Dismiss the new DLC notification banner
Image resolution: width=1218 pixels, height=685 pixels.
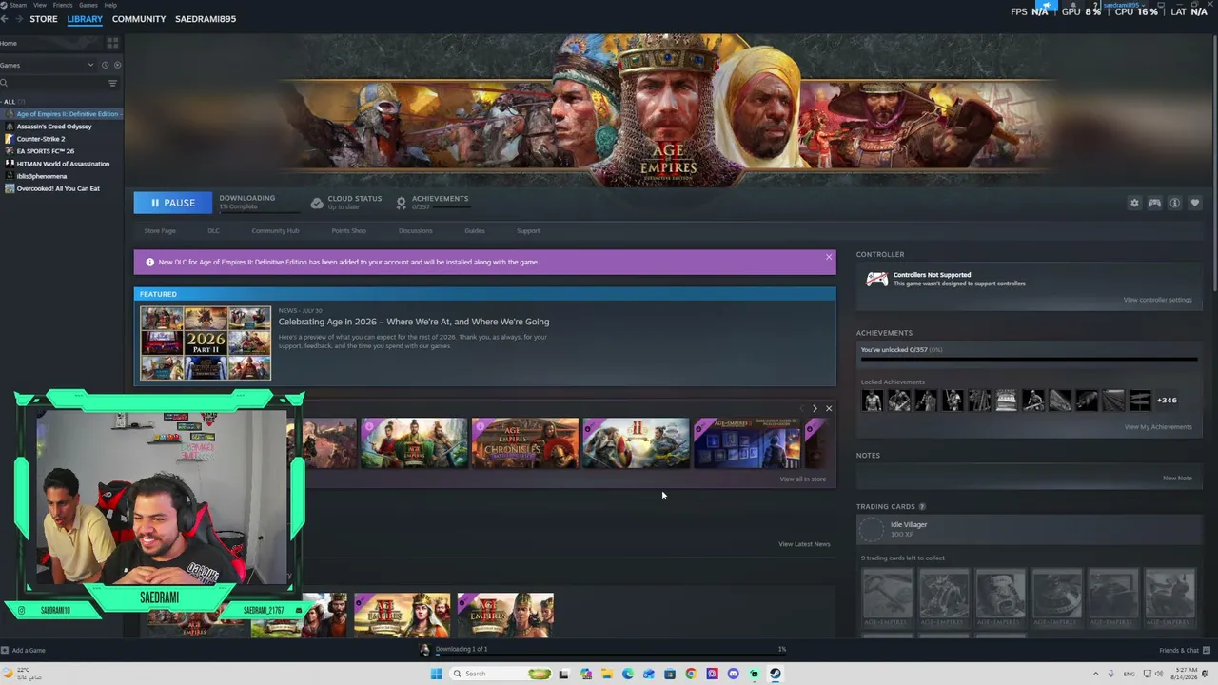(829, 257)
